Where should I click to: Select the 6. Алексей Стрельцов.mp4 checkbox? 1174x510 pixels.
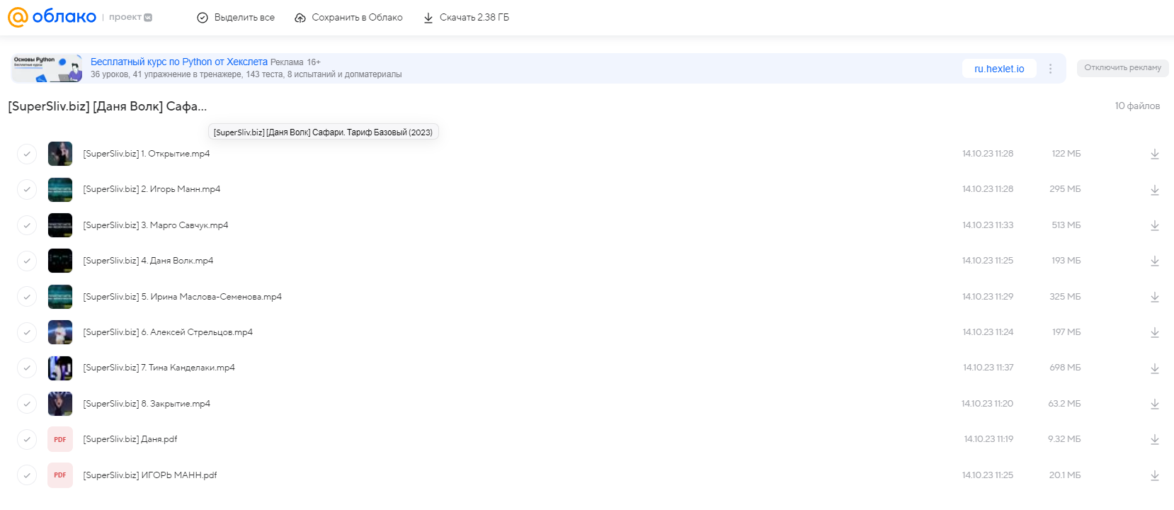pos(27,332)
